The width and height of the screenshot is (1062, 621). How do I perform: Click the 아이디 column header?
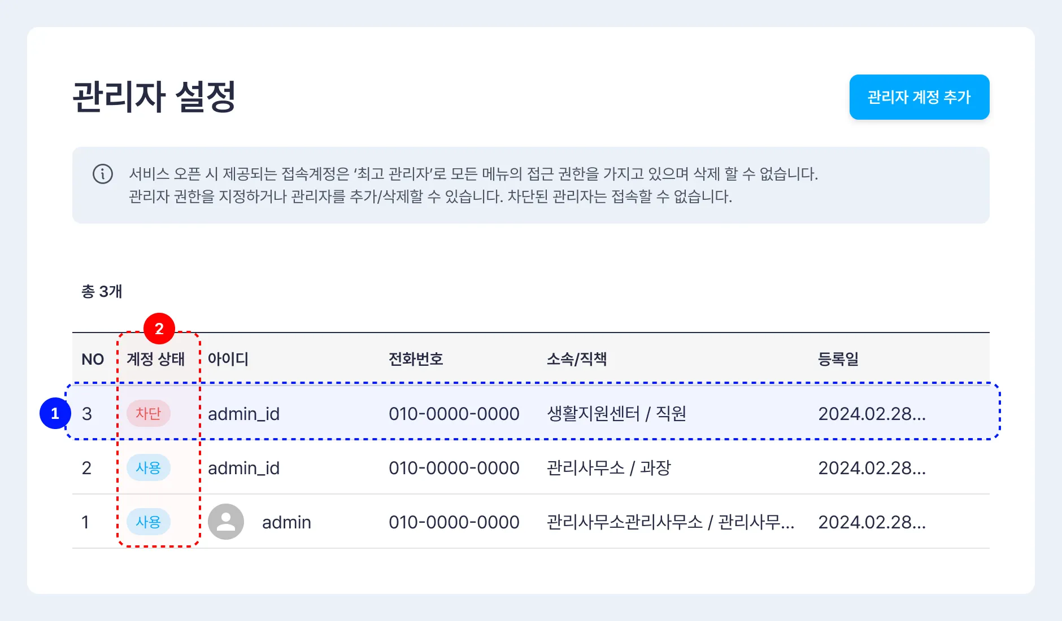click(228, 359)
